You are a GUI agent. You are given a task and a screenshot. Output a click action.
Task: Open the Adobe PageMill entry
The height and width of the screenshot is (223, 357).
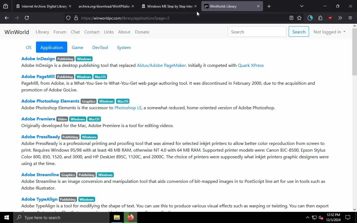click(38, 76)
